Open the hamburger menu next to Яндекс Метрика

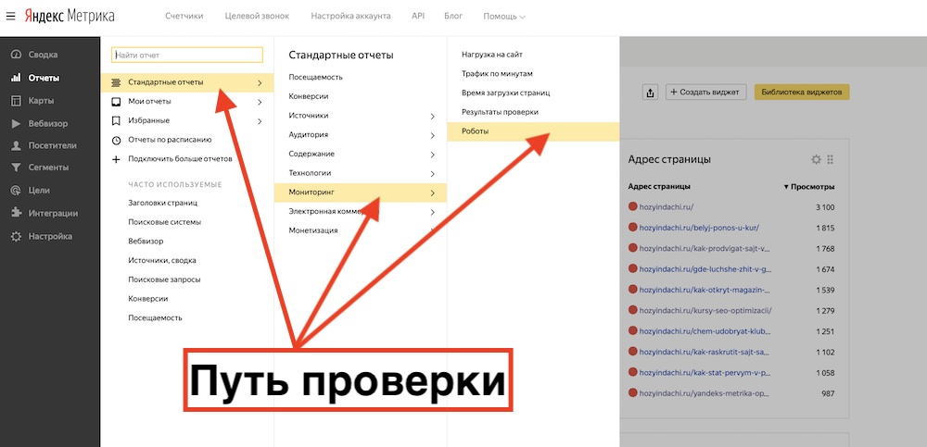10,17
